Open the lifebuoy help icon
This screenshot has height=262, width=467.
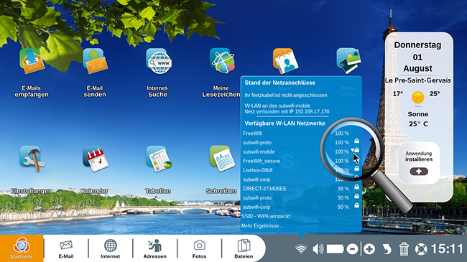(x=421, y=249)
